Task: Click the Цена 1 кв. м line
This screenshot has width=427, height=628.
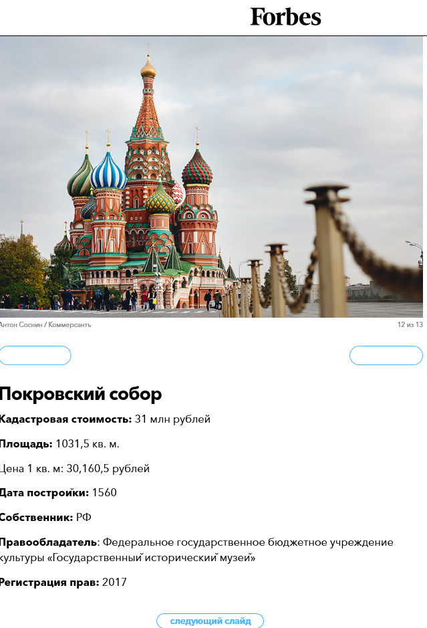Action: coord(74,469)
